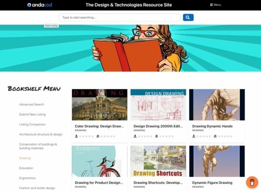This screenshot has height=191, width=261.
Task: Click the coffee cup donation button
Action: click(252, 182)
